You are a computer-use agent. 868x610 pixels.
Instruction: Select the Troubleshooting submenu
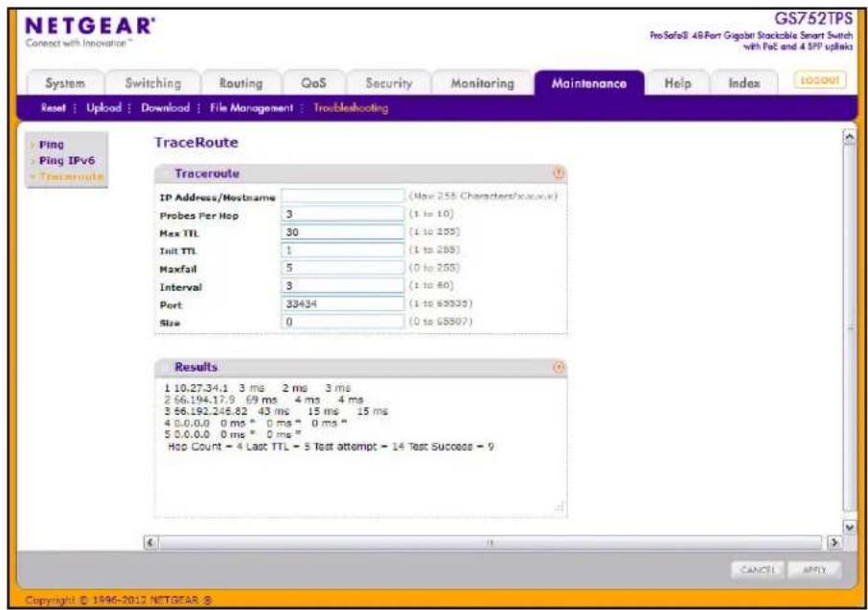351,108
